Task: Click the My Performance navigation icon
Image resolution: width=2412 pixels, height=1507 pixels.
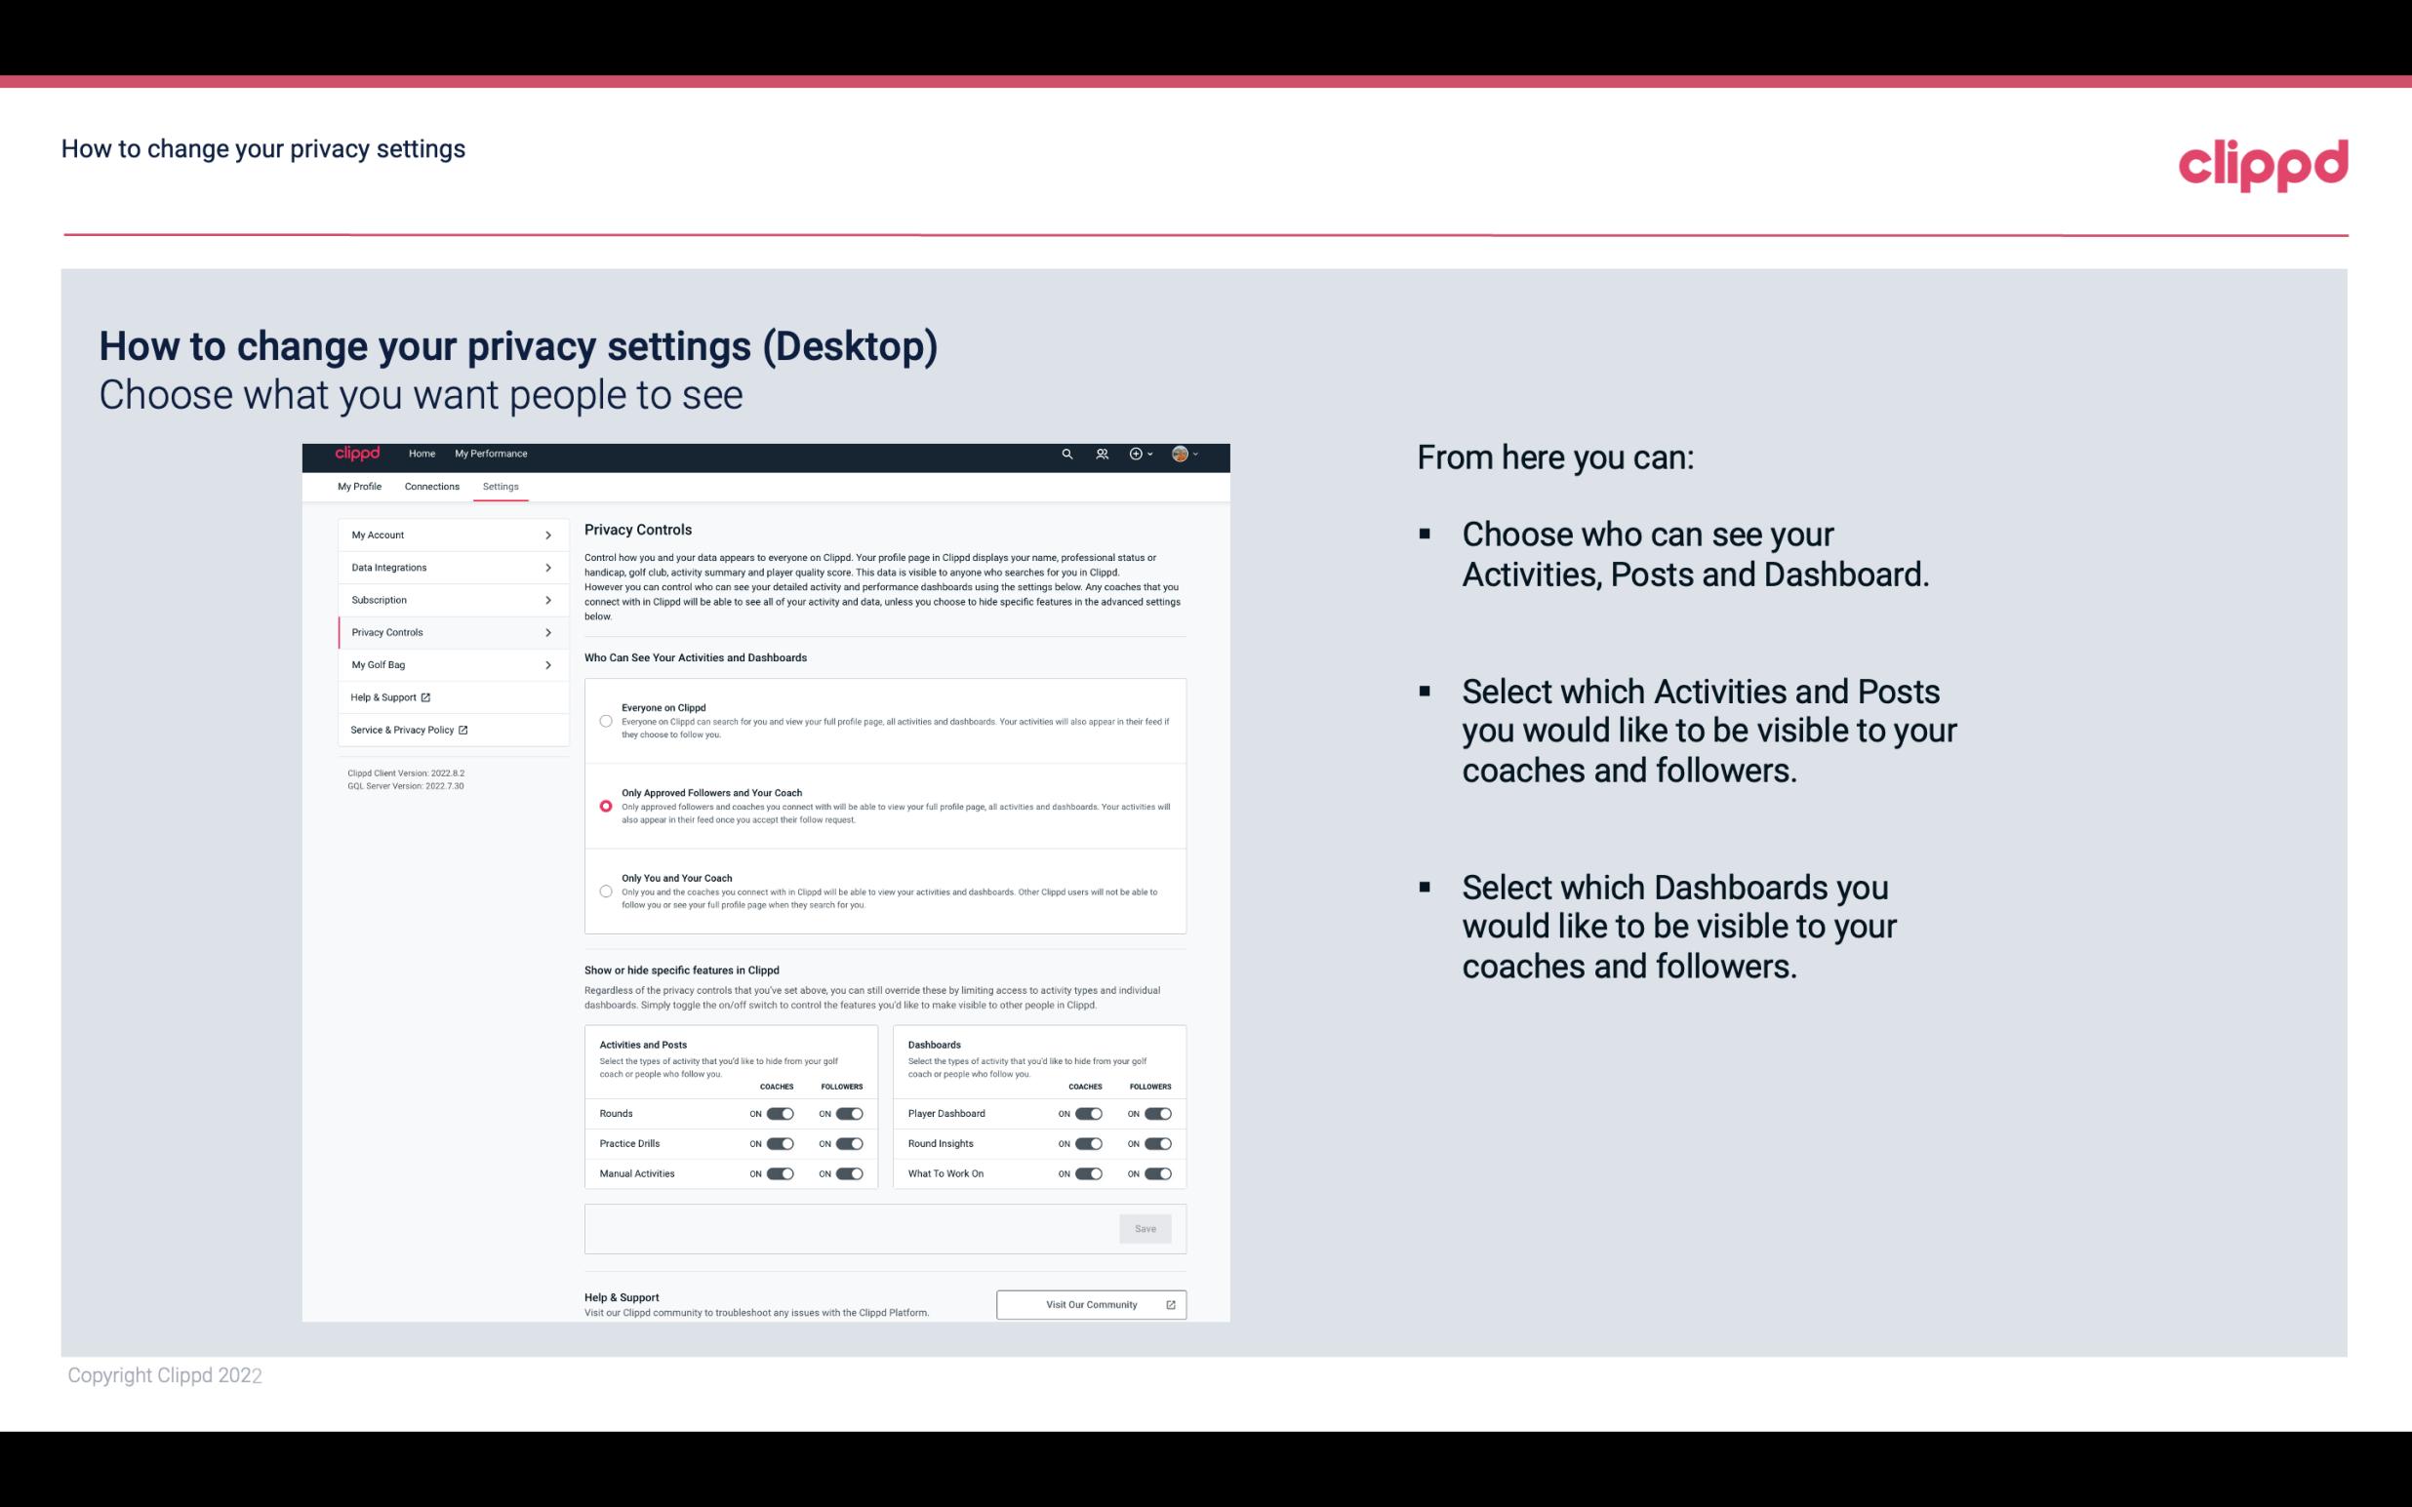Action: point(492,454)
